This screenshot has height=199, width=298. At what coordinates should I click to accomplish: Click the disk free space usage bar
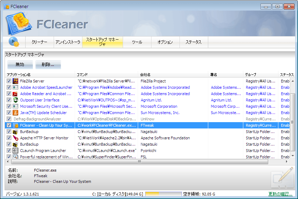(163, 194)
